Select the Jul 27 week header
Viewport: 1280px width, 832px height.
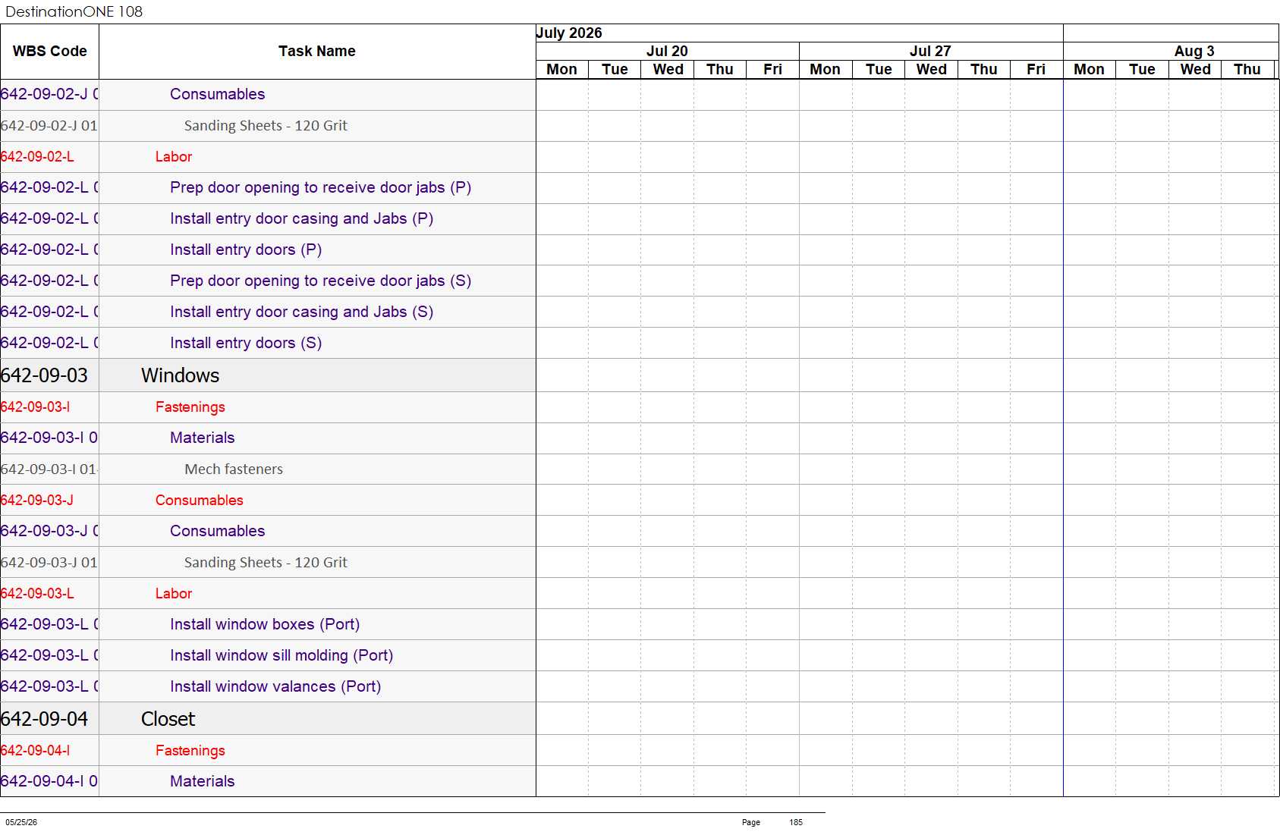tap(930, 51)
